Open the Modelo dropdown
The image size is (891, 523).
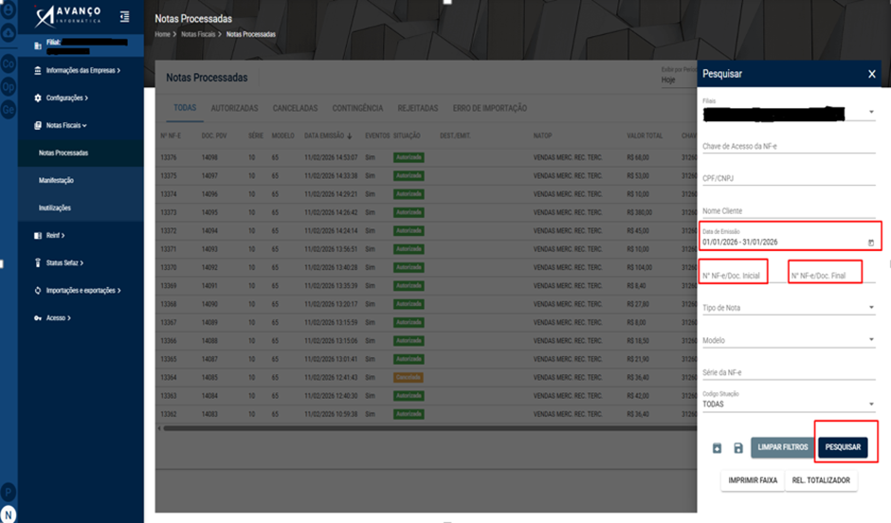(789, 340)
